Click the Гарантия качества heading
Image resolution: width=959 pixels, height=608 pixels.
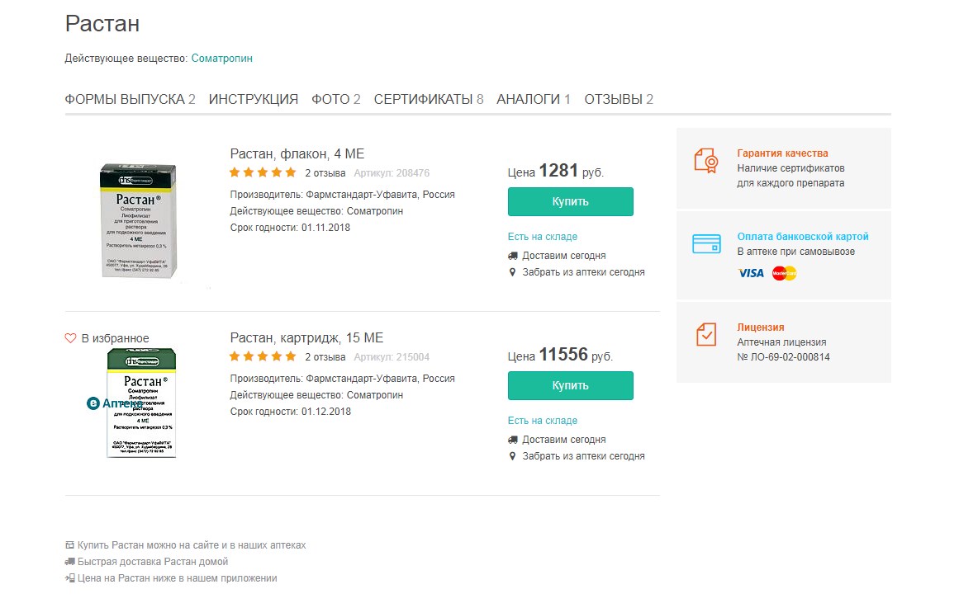click(782, 153)
